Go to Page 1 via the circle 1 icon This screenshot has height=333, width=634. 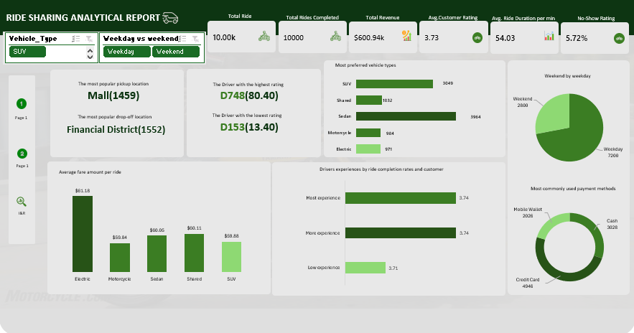point(22,104)
